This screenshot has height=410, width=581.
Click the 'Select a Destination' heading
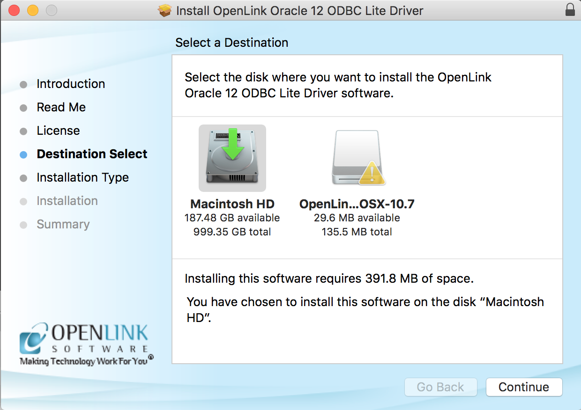coord(231,43)
